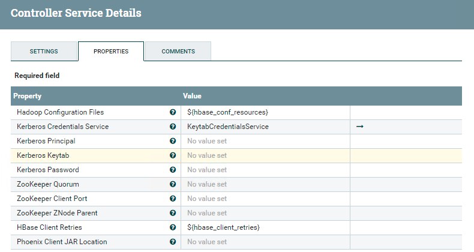Open help for Hadoop Configuration Files

click(x=173, y=112)
